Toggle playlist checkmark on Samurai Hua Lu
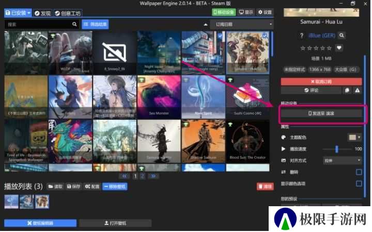The height and width of the screenshot is (232, 372). tap(265, 36)
